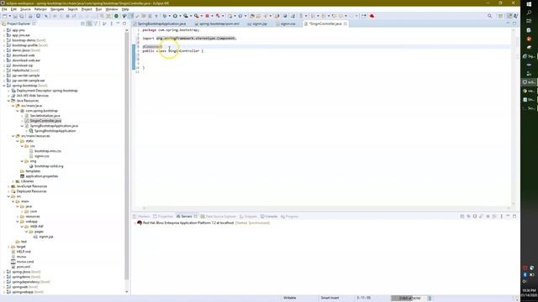Collapse the src/main/resources node
Image resolution: width=538 pixels, height=302 pixels.
tap(13, 136)
